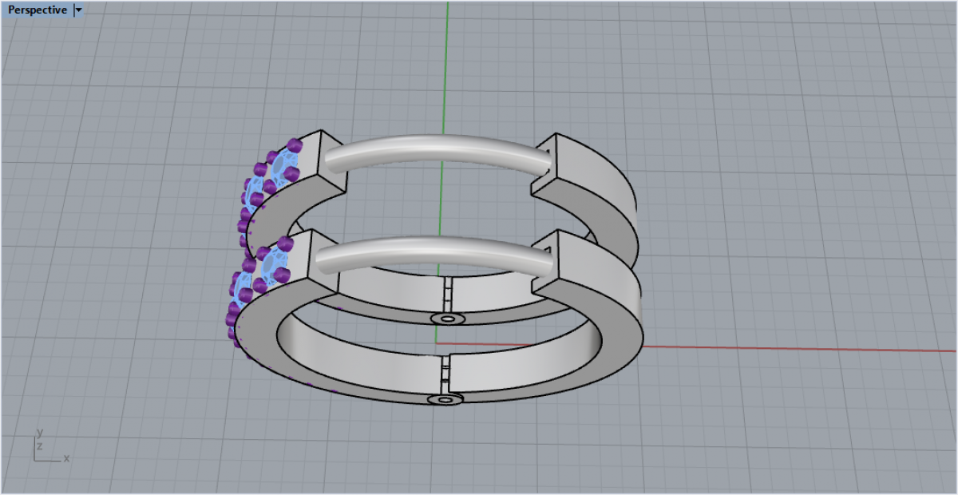Select the red X-axis line
958x495 pixels.
point(798,348)
